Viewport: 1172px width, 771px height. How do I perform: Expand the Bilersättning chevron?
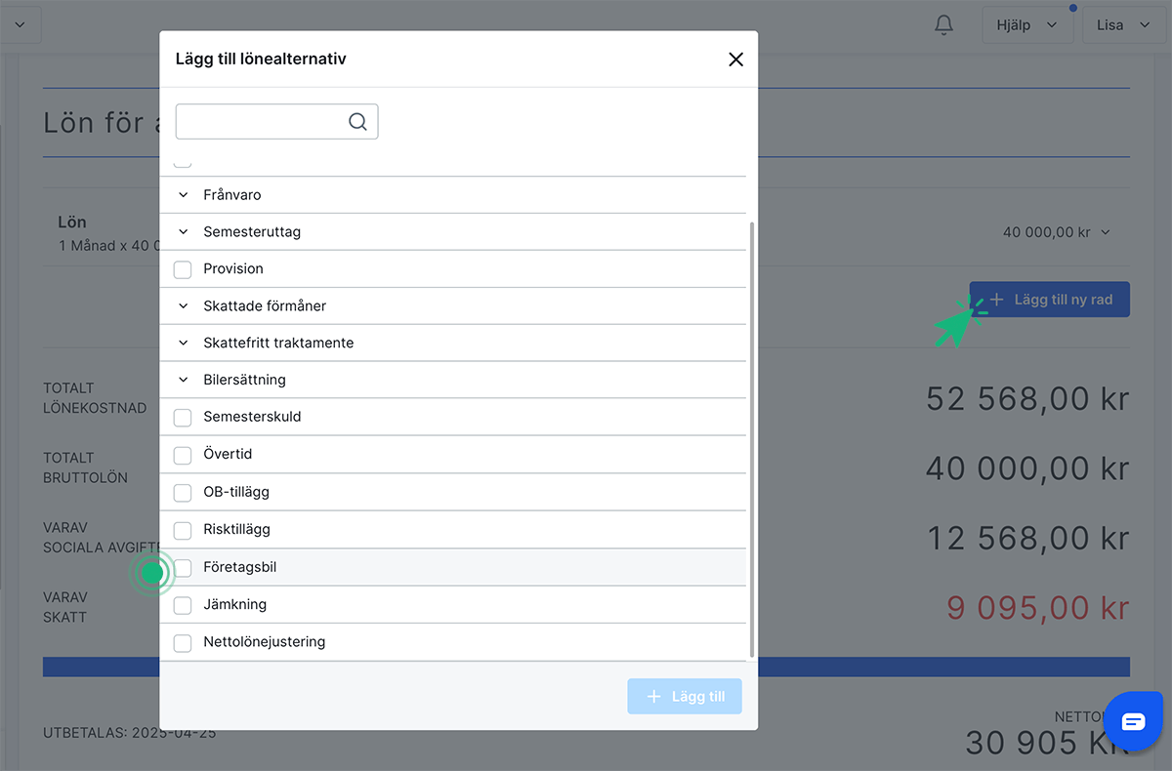(x=183, y=380)
